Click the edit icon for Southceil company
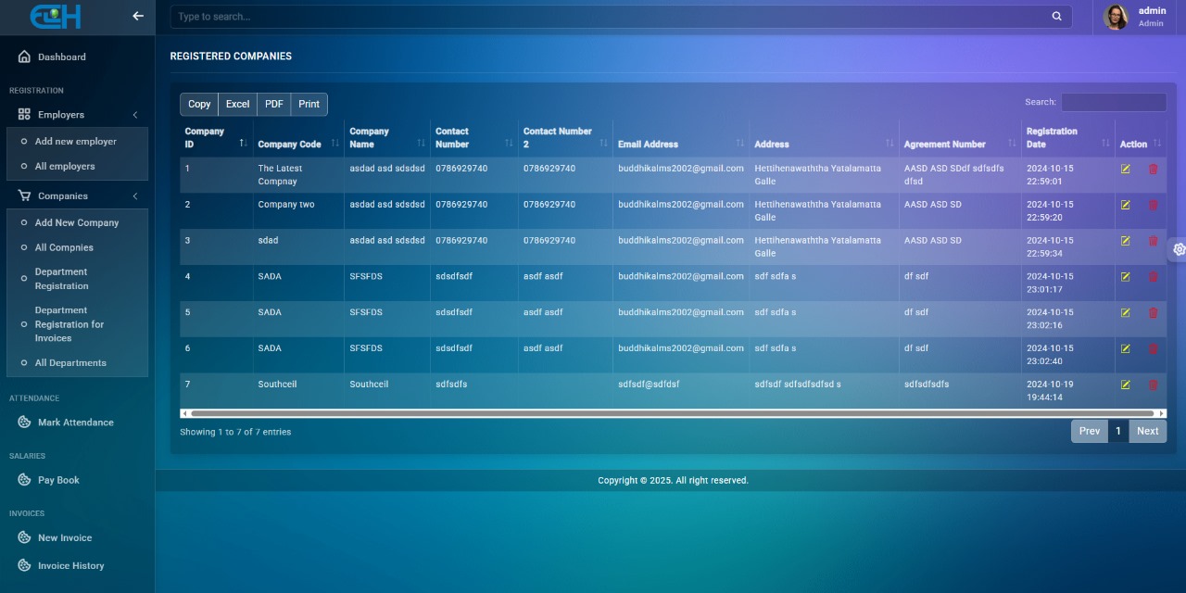The width and height of the screenshot is (1186, 593). 1125,385
